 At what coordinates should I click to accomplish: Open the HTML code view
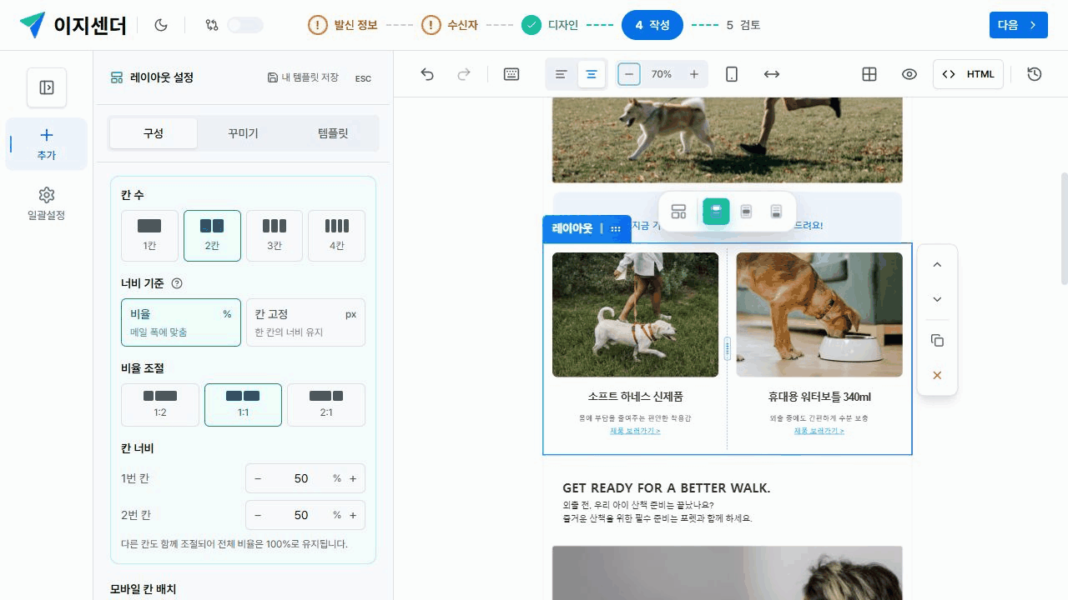point(968,74)
